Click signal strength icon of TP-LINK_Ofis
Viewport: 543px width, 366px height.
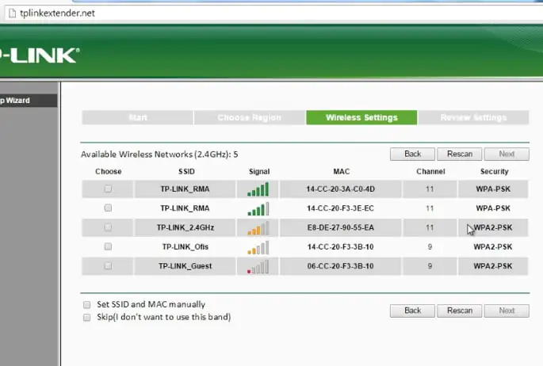258,247
